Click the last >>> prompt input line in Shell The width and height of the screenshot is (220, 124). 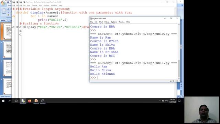(x=134, y=77)
